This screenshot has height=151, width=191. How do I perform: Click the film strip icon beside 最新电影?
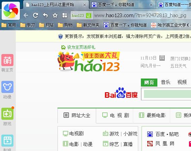point(142,115)
